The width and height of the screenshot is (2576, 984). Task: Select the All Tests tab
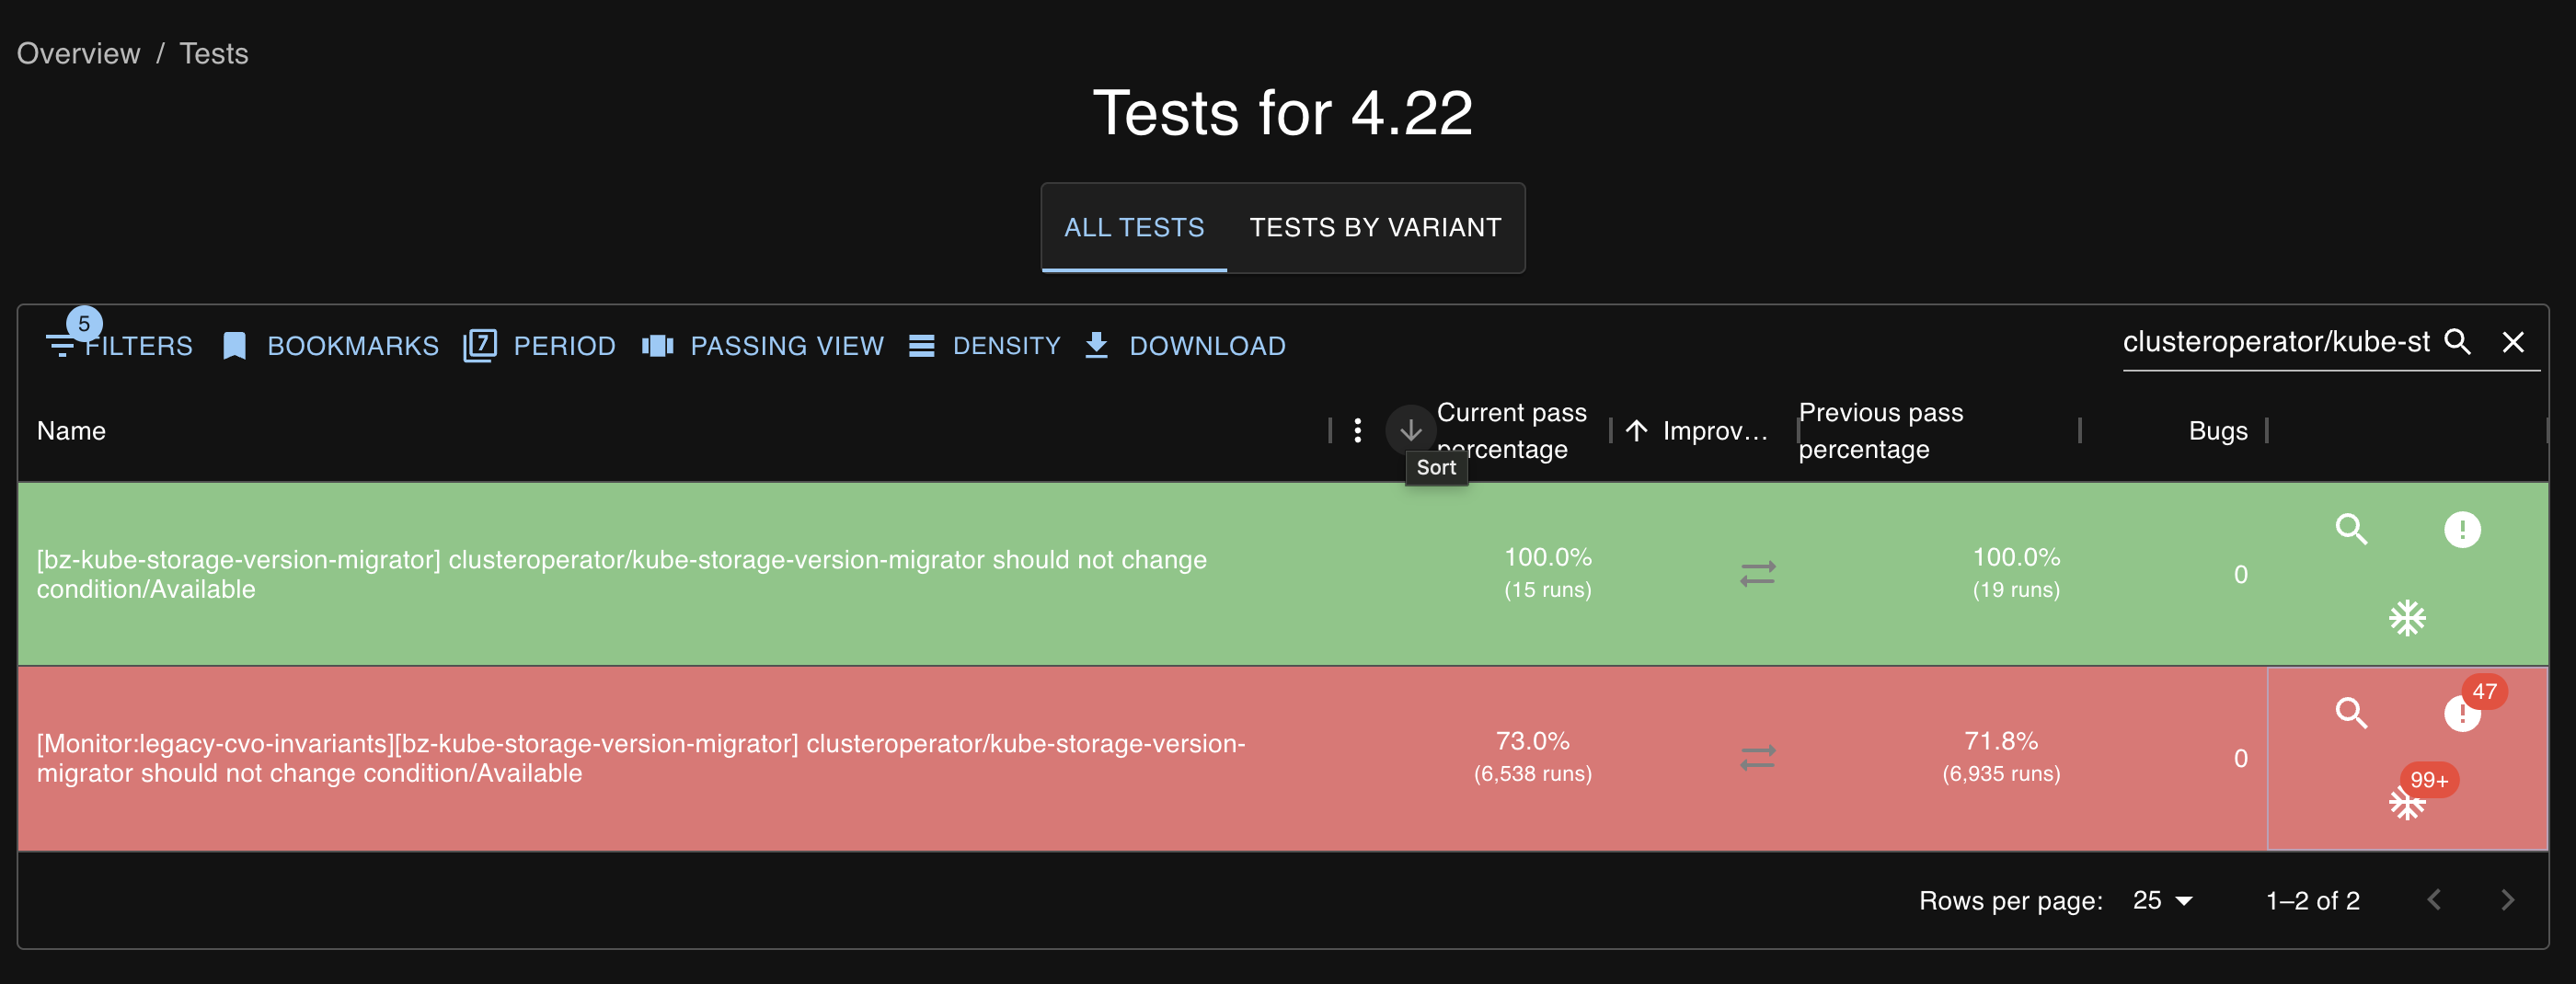pos(1134,228)
